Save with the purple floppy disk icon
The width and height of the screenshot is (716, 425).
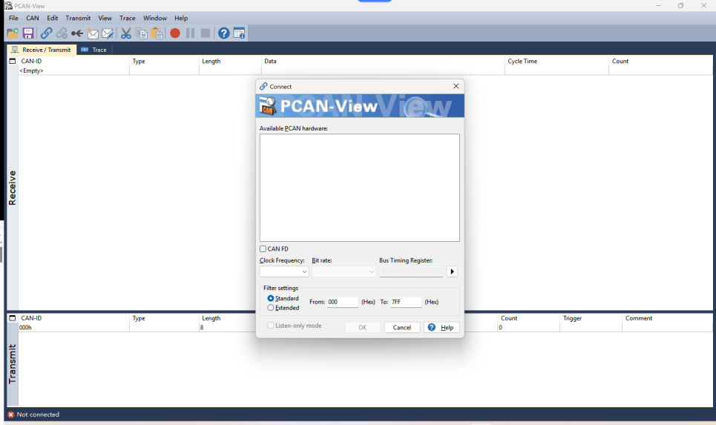28,33
